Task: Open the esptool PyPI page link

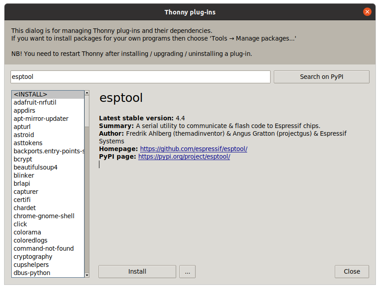Action: tap(184, 156)
